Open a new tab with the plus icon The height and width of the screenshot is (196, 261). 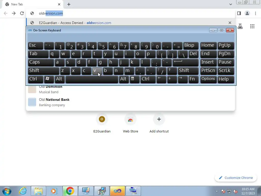click(x=69, y=4)
